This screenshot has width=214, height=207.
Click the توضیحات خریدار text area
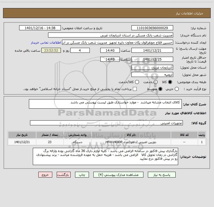click(x=105, y=156)
